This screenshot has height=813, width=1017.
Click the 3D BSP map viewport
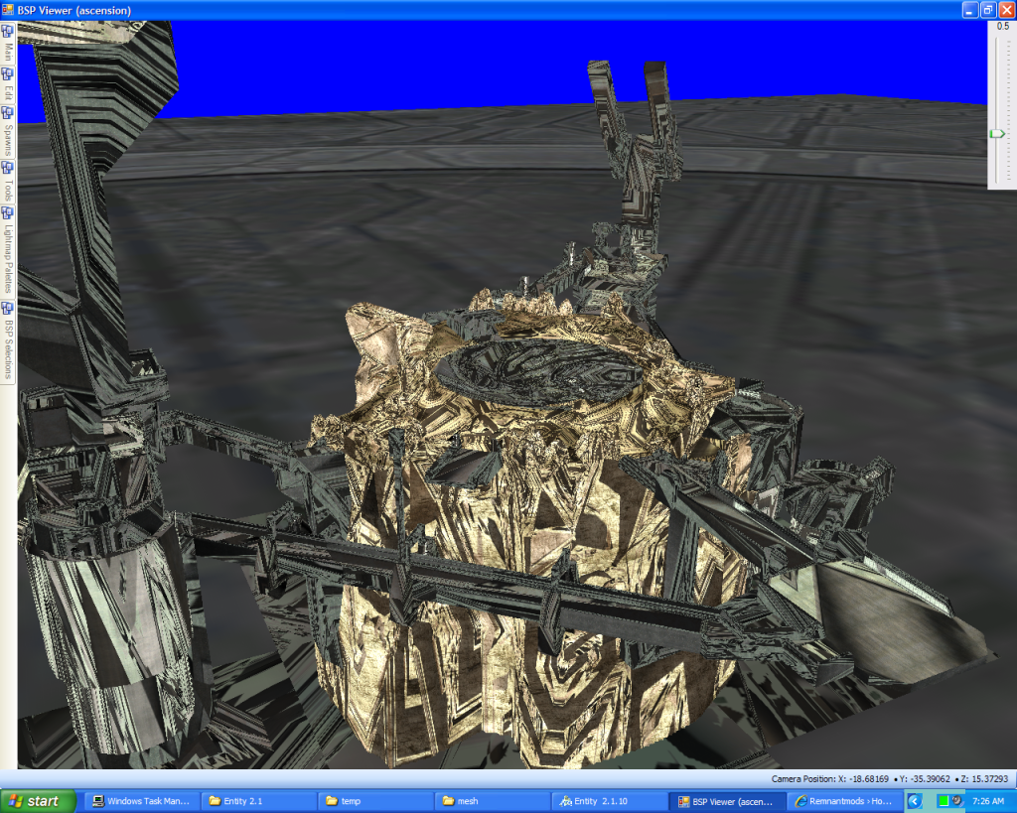[x=503, y=394]
